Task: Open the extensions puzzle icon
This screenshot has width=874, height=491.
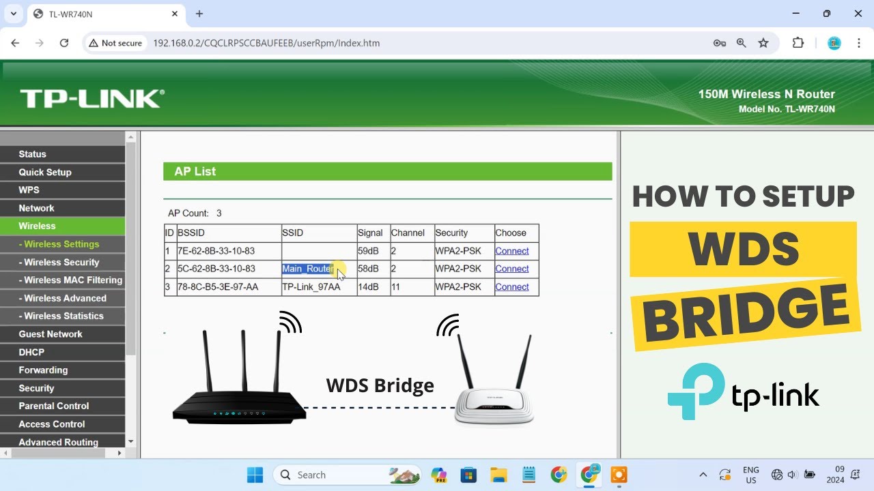Action: pyautogui.click(x=798, y=43)
